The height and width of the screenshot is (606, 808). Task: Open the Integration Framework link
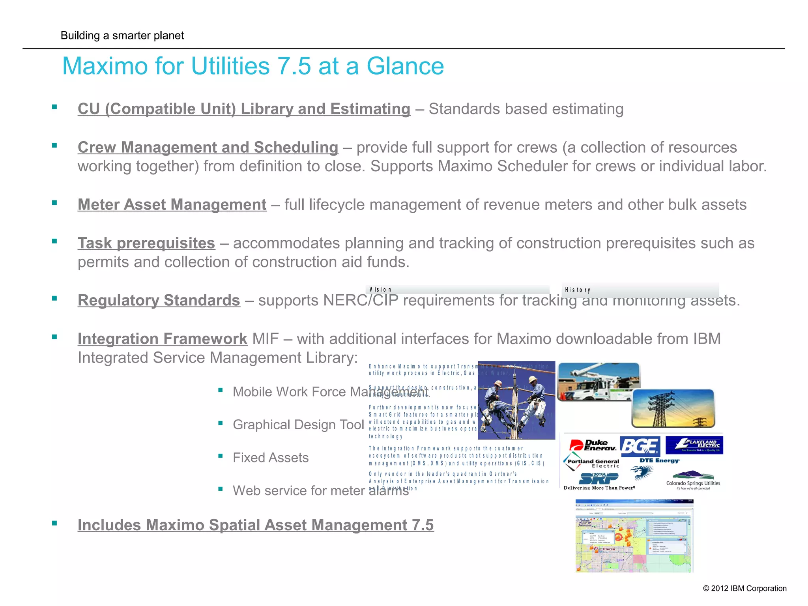(x=163, y=339)
